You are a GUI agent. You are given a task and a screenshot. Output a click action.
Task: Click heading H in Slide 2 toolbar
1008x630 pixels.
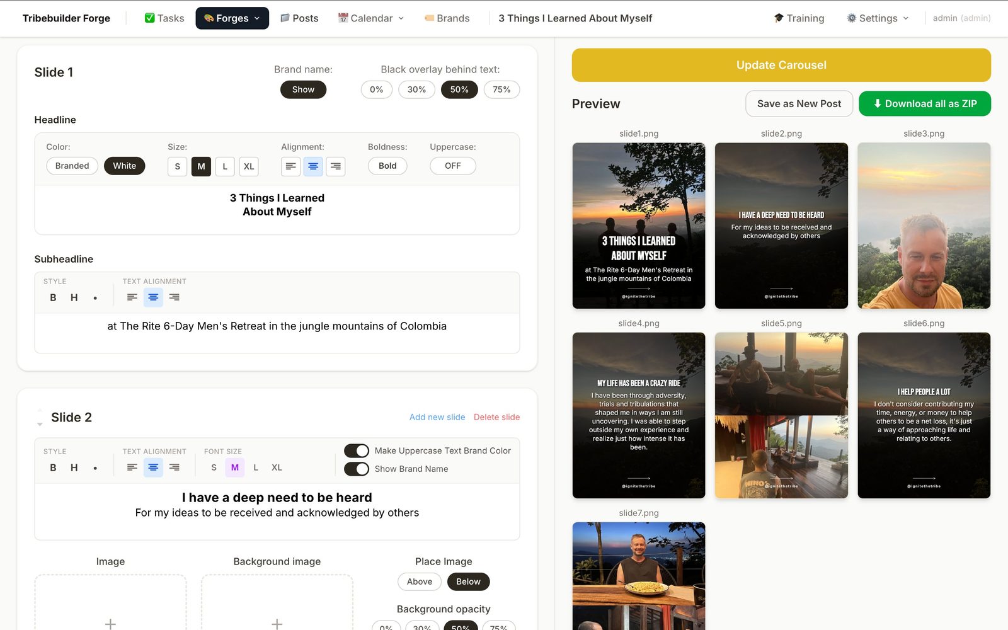click(74, 467)
